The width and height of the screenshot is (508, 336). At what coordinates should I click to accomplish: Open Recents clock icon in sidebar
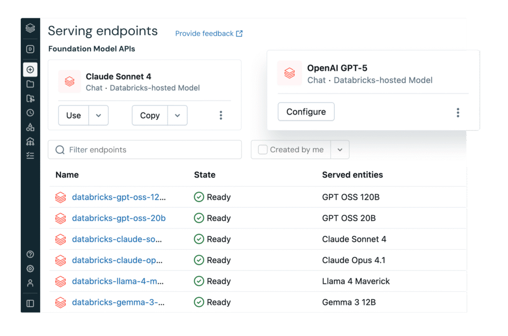[30, 113]
